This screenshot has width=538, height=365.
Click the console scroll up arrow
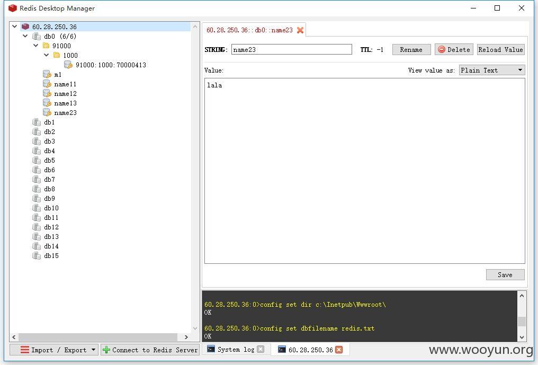[522, 296]
